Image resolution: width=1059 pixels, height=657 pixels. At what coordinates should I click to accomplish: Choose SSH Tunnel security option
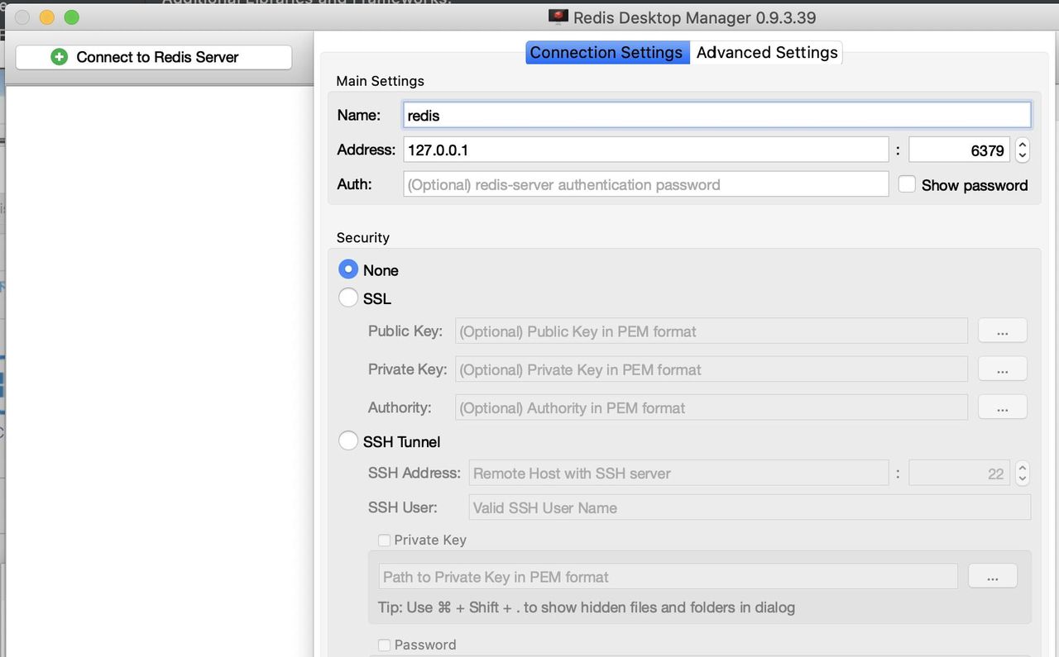tap(348, 442)
